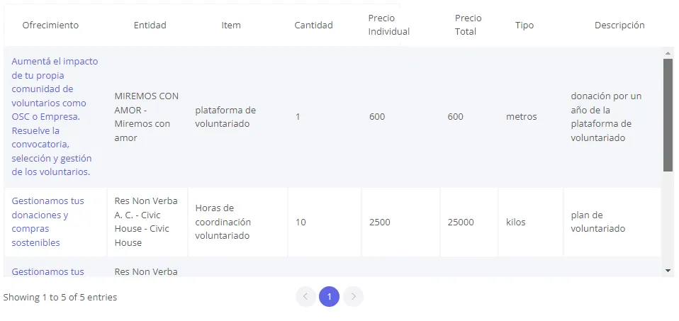Sort by Tipo column header
679x321 pixels.
pyautogui.click(x=524, y=26)
